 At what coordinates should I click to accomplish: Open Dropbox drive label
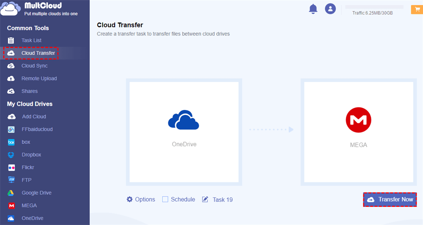(31, 155)
